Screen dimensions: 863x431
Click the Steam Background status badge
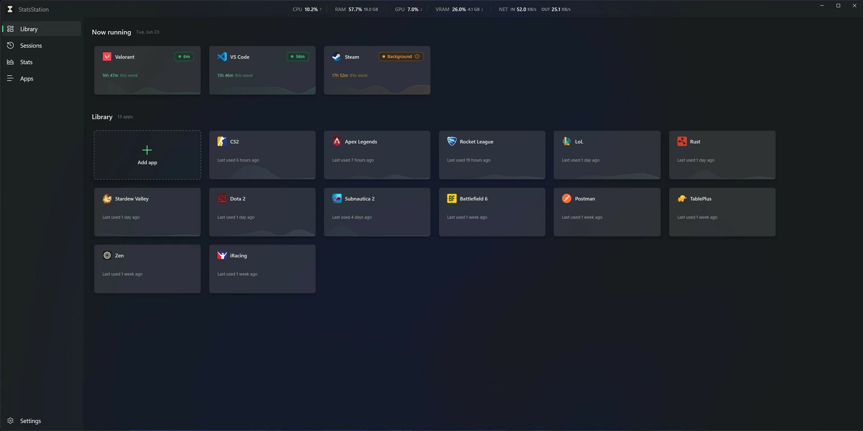[401, 57]
